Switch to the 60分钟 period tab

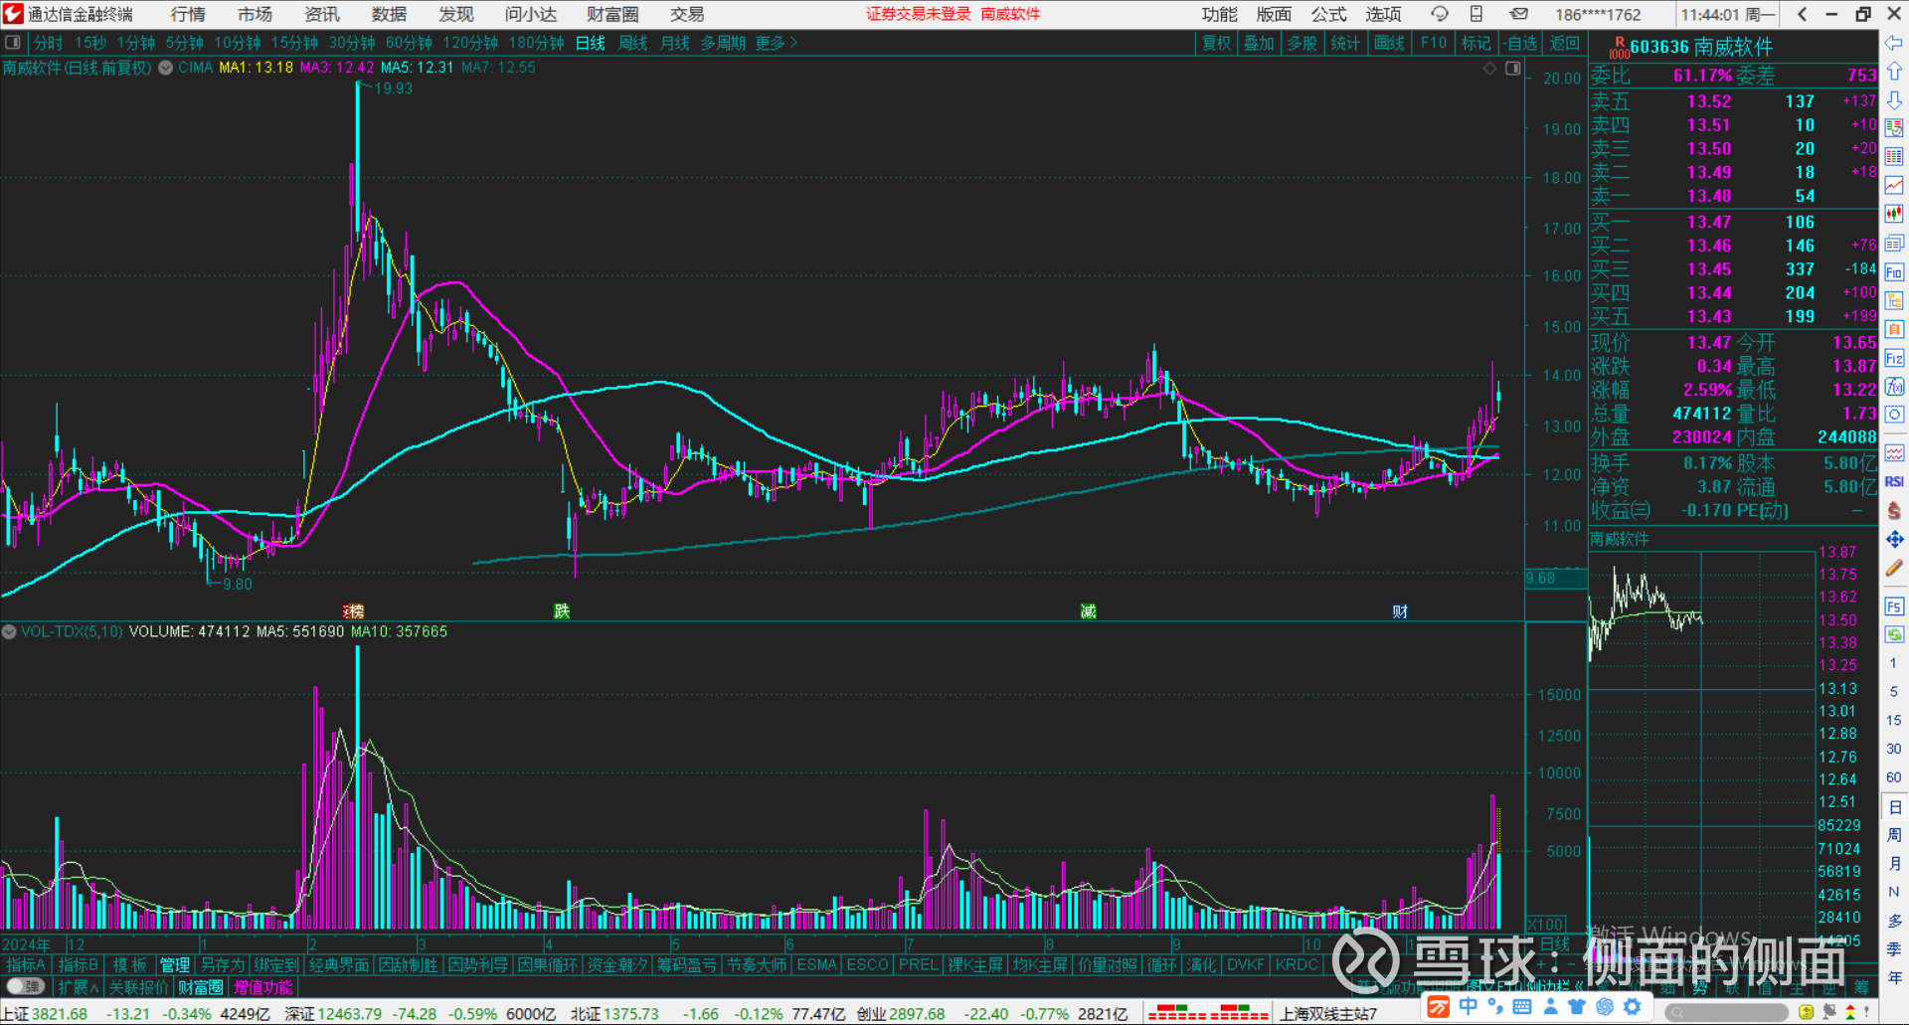pyautogui.click(x=409, y=43)
